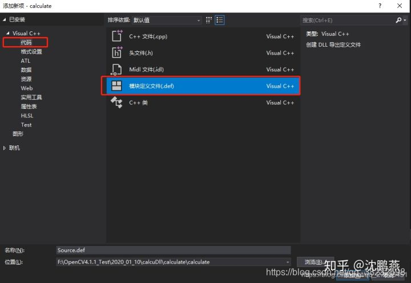Click the 'C++ 文件(.cpp)' item label

point(148,36)
